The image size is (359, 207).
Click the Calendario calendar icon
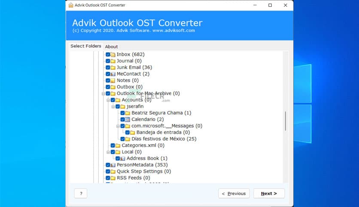(x=128, y=119)
